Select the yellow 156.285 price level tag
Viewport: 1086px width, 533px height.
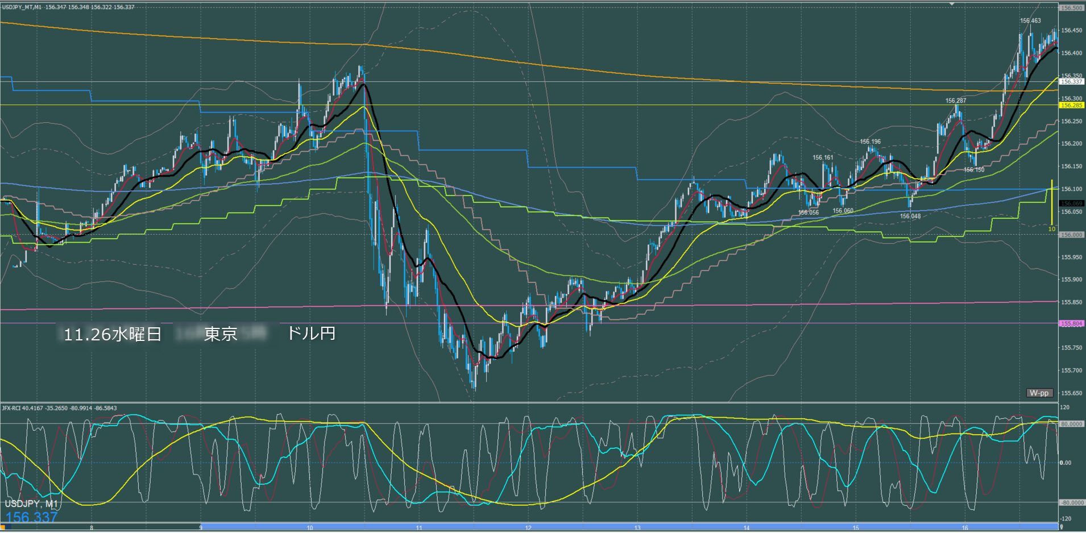[x=1071, y=105]
